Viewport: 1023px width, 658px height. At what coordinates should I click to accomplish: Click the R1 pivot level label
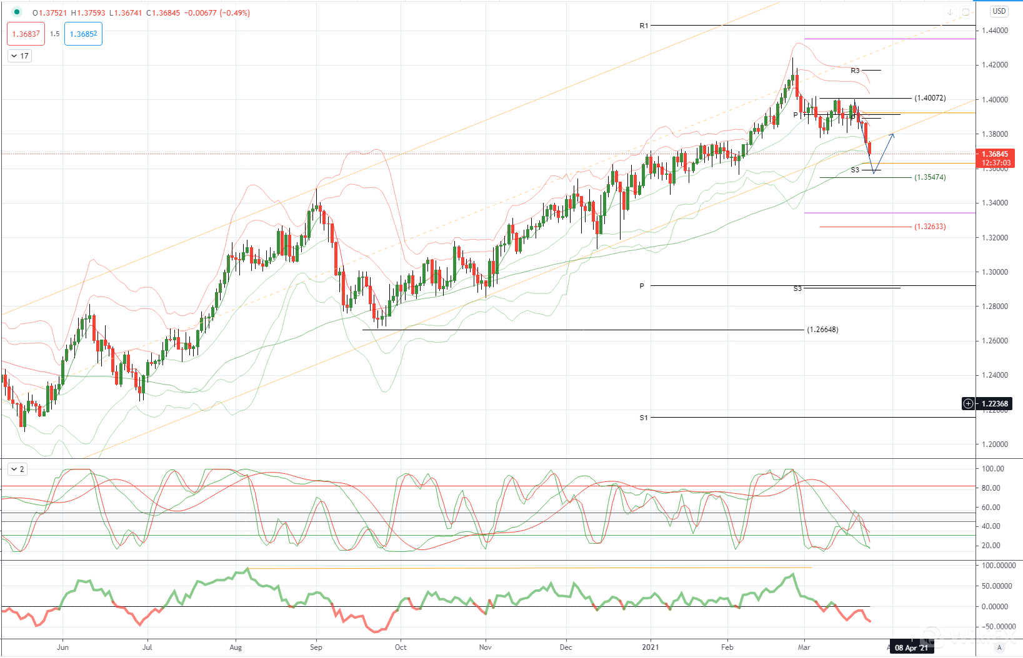click(x=644, y=26)
